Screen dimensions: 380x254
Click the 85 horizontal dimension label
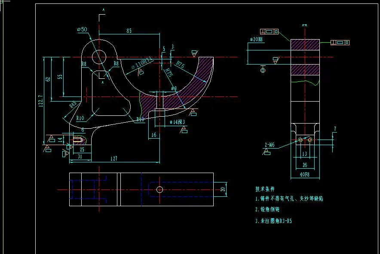point(129,31)
